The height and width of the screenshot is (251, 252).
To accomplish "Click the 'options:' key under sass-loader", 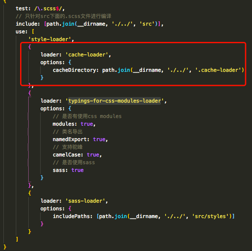I will 52,209.
